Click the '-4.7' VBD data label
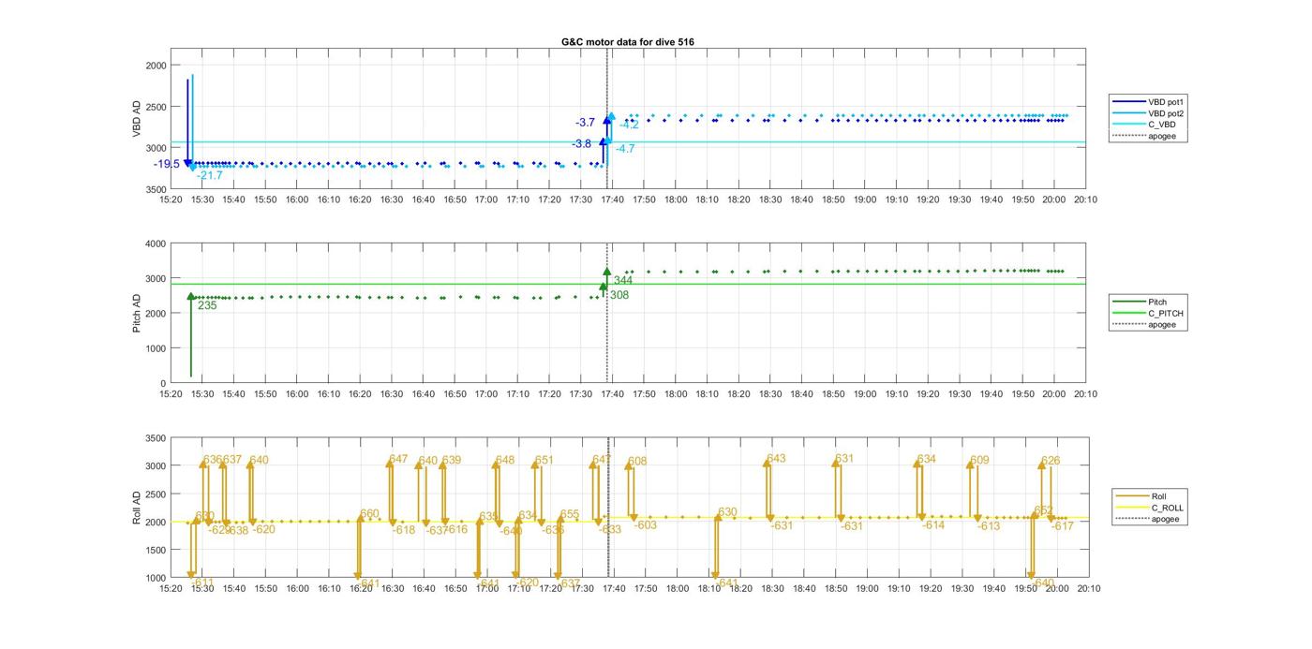Viewport: 1312px width, 649px height. 625,148
